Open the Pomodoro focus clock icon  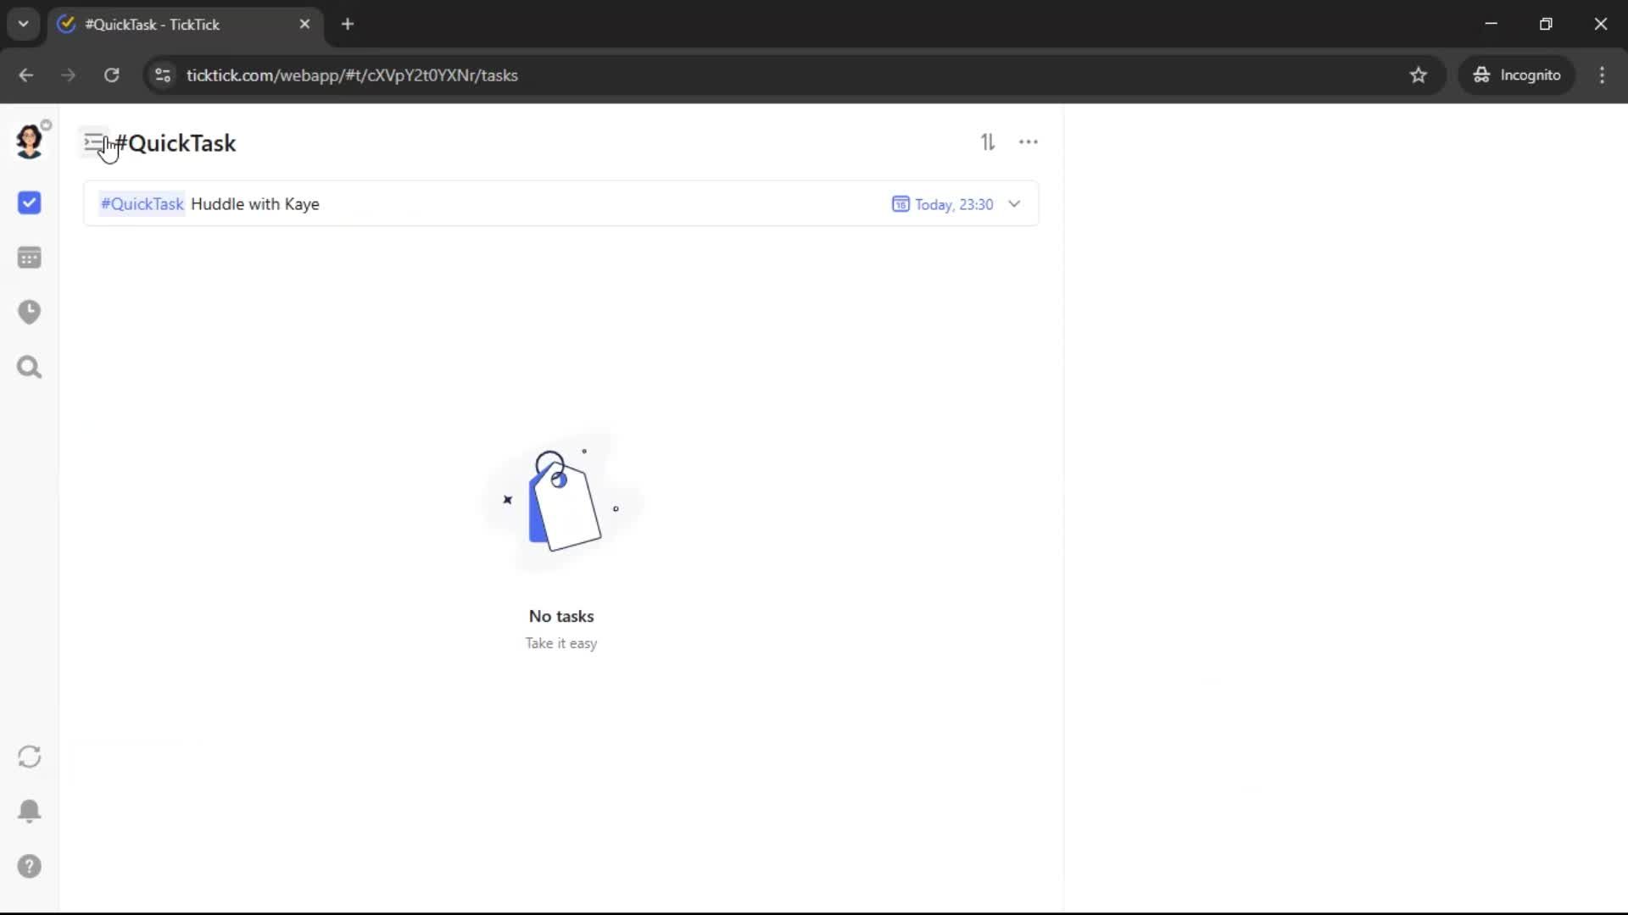pyautogui.click(x=29, y=312)
